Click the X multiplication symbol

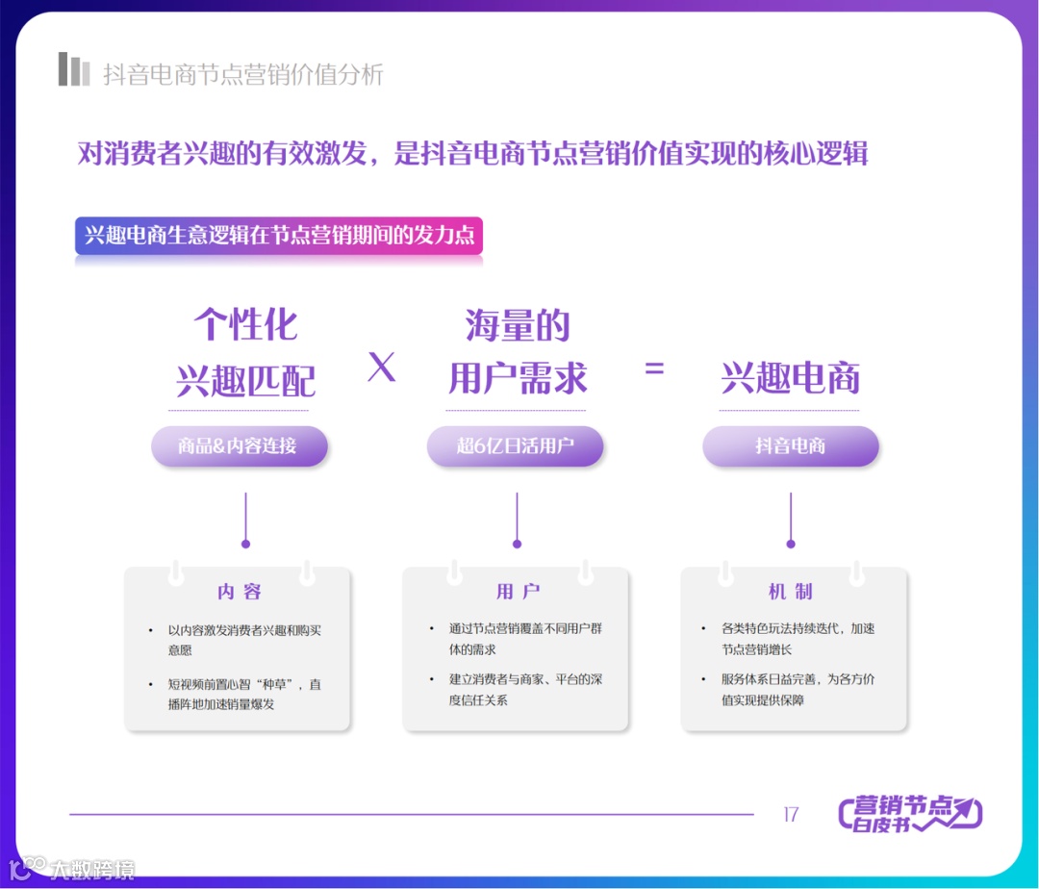tap(382, 367)
